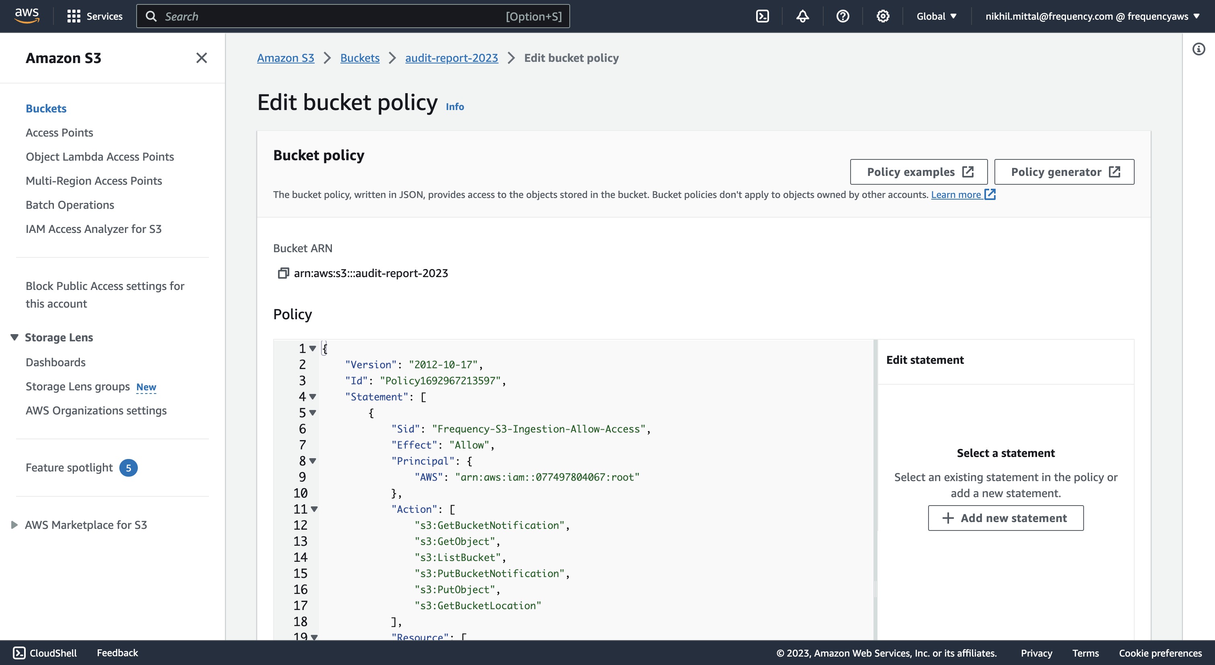Click Add new statement button

coord(1005,518)
